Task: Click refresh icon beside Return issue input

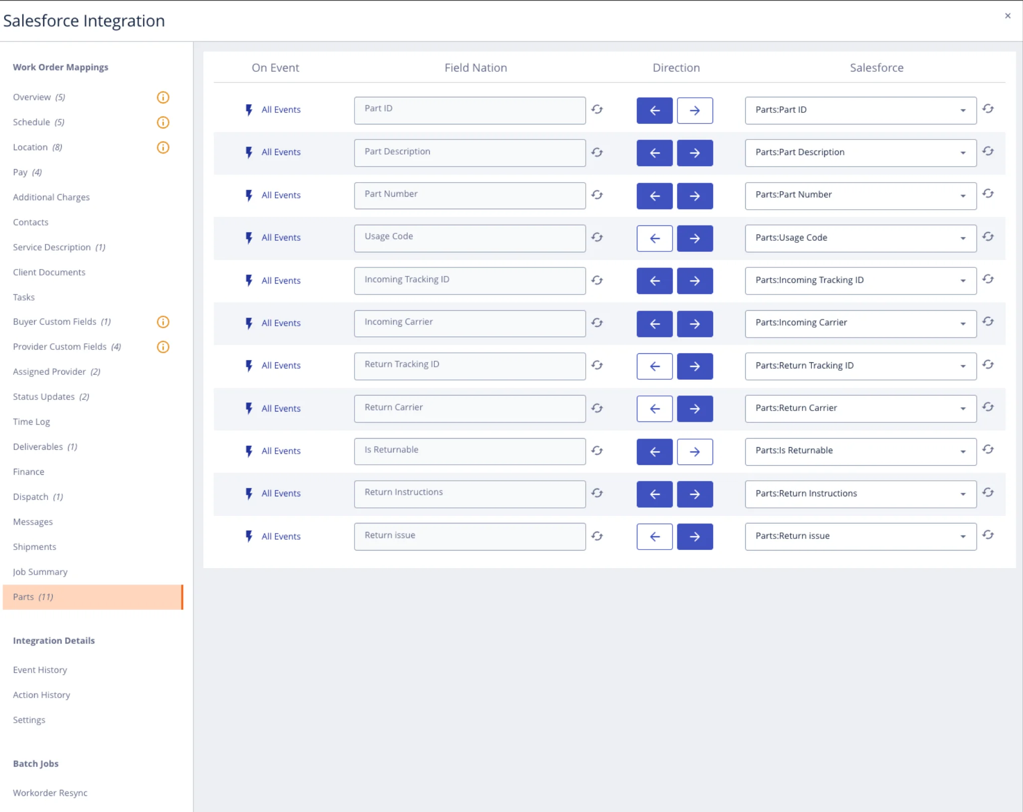Action: pos(597,536)
